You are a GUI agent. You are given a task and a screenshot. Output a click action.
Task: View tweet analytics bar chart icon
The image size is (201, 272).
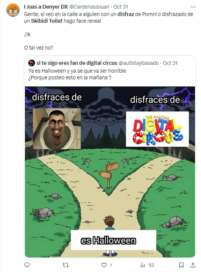143,265
